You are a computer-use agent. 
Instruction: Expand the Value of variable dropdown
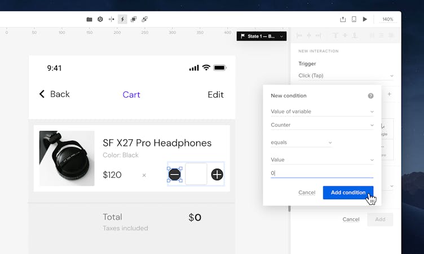coord(322,112)
